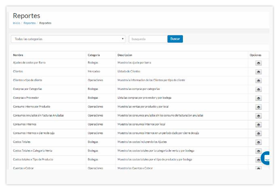The image size is (279, 191).
Task: Sort by the Nombre column header
Action: [18, 55]
